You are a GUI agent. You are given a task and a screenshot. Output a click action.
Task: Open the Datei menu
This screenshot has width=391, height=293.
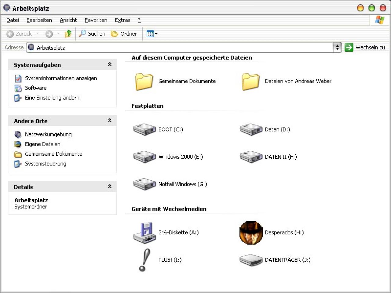click(13, 20)
